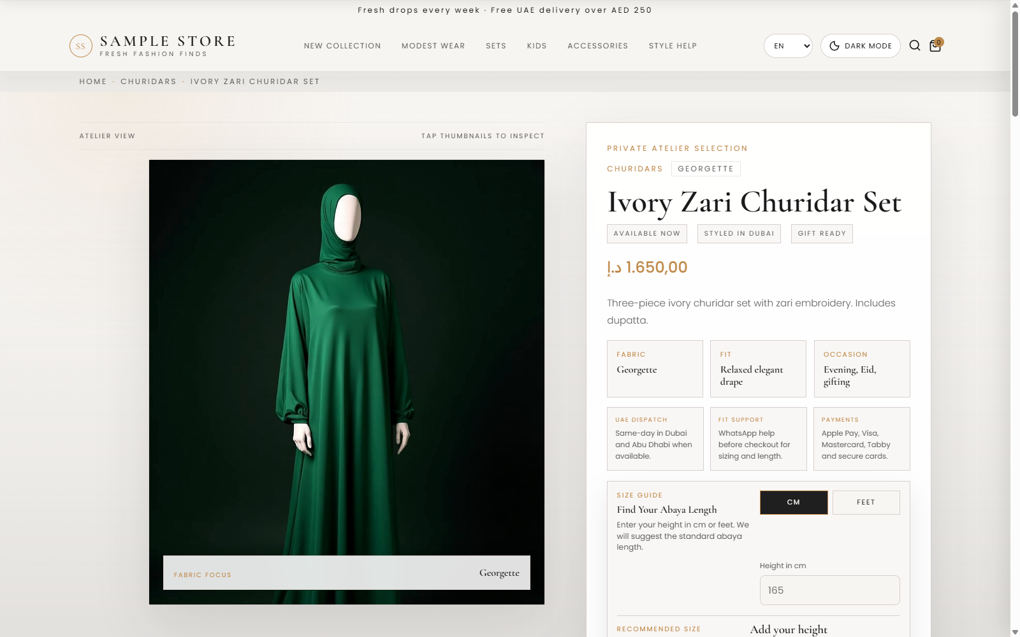Open Accessories menu item

598,46
